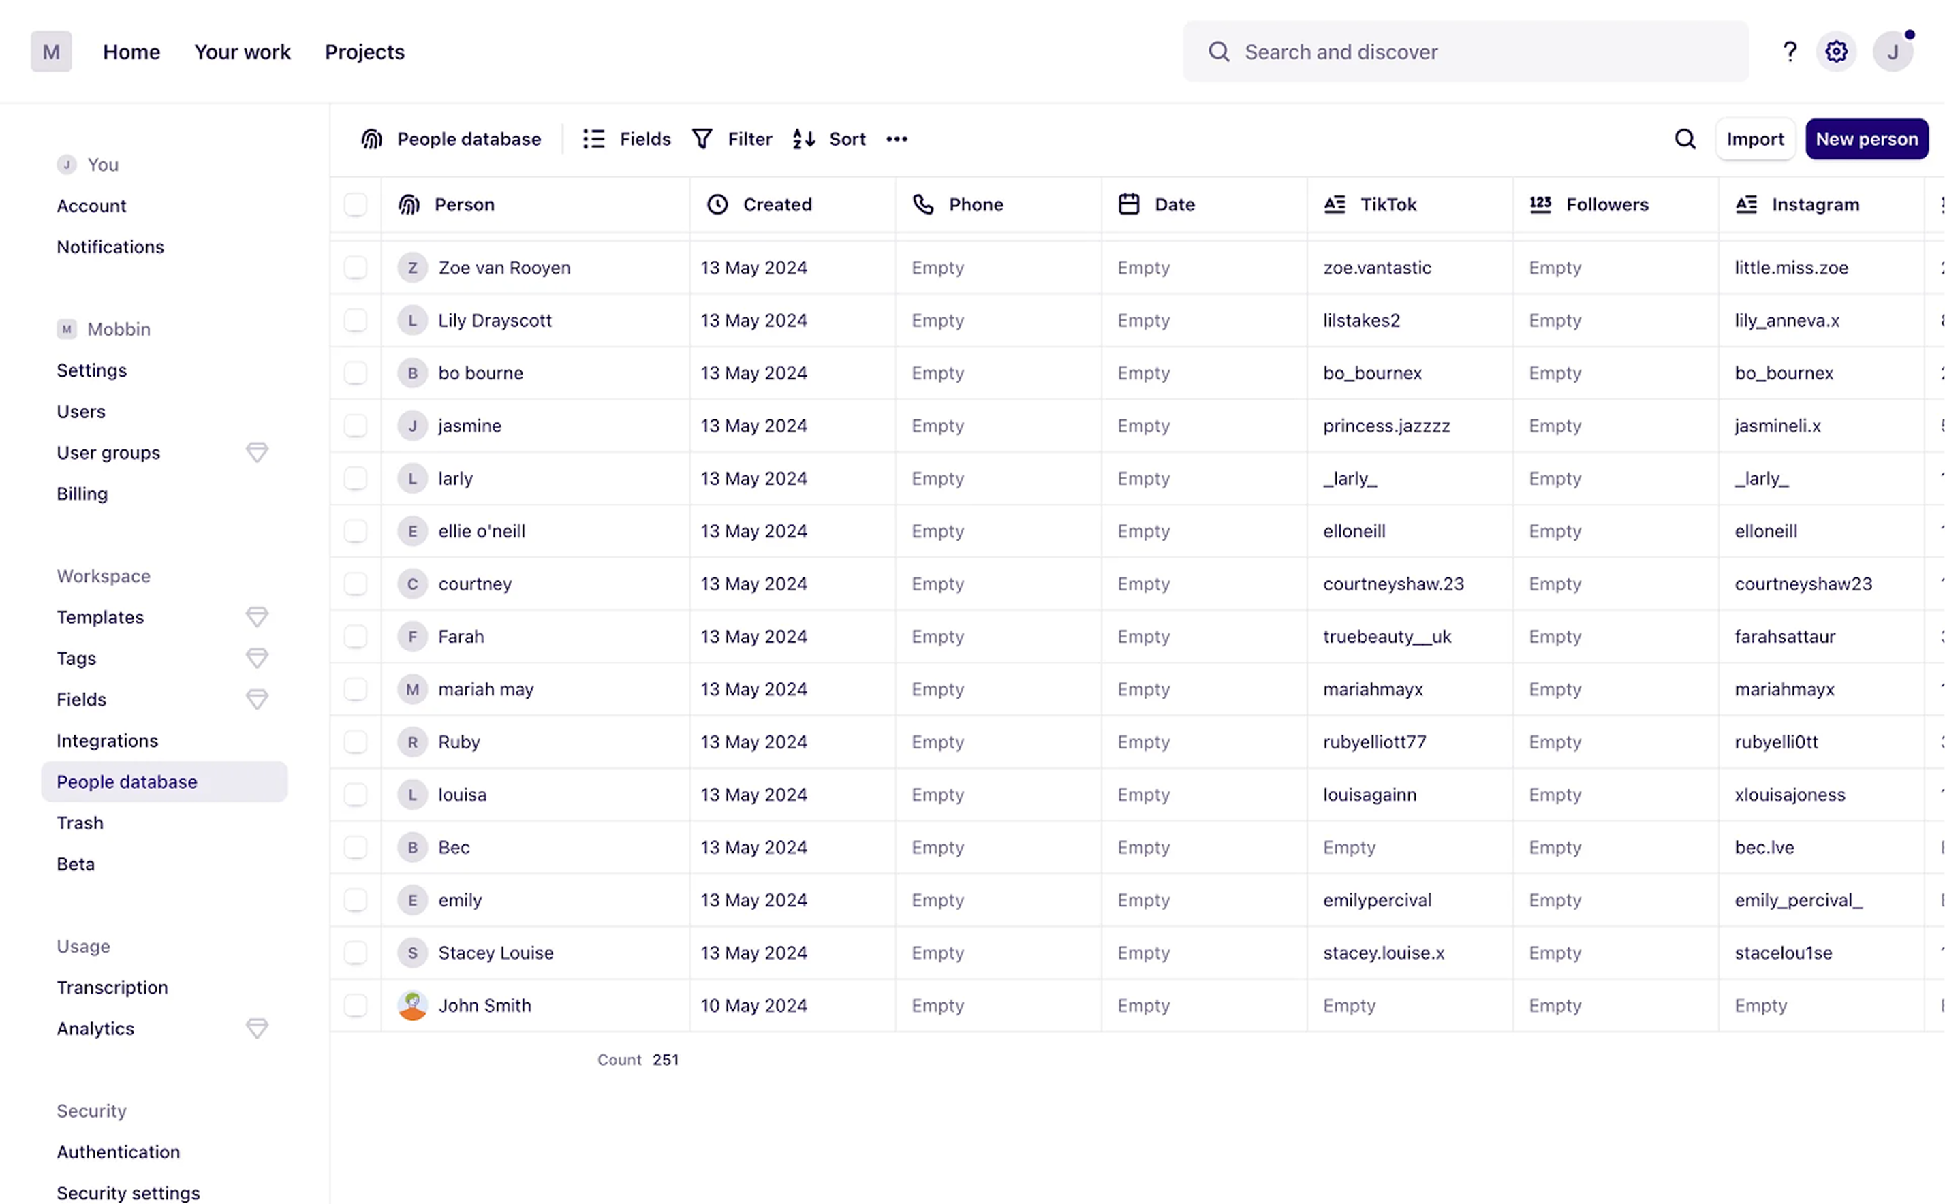This screenshot has height=1204, width=1945.
Task: Open the Date column header menu
Action: [x=1204, y=205]
